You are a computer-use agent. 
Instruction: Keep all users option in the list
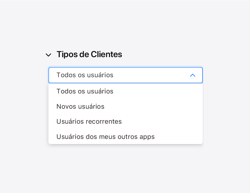pyautogui.click(x=126, y=91)
